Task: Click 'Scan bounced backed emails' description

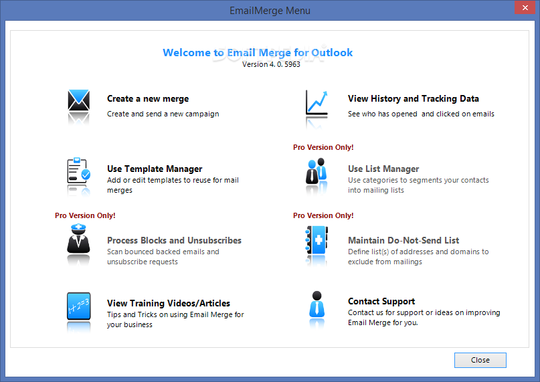Action: point(163,257)
